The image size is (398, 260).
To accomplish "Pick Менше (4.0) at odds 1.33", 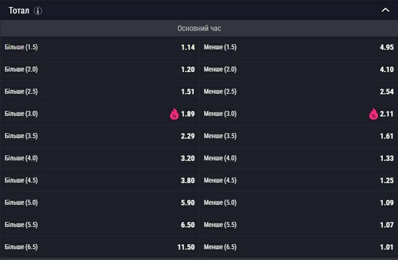I will coord(298,159).
